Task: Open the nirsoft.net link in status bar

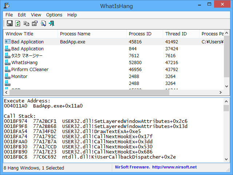Action: [x=174, y=167]
